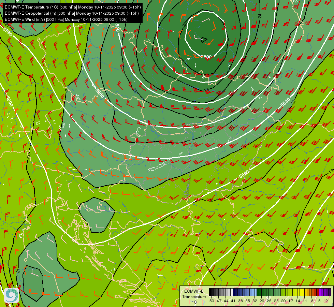Click the black end of the temperature color bar
This screenshot has height=307, width=334.
click(x=210, y=292)
